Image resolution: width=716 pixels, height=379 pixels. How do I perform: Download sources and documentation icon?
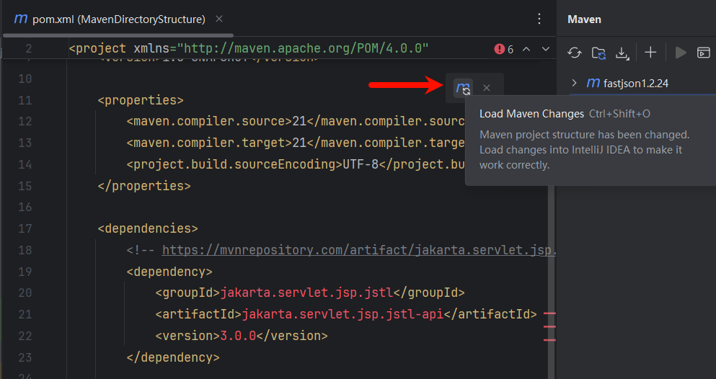pos(622,53)
